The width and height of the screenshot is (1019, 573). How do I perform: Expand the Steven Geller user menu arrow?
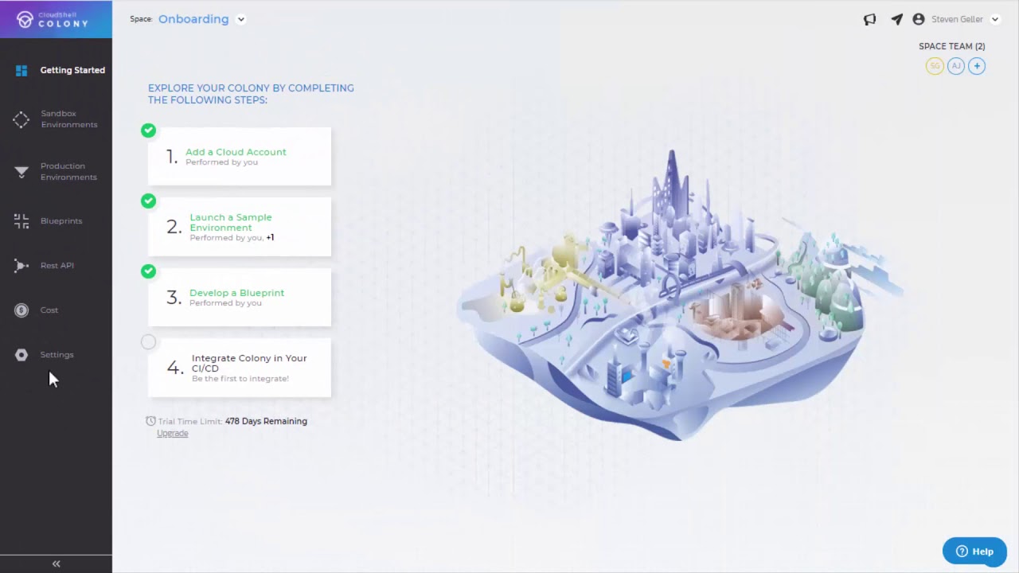coord(995,19)
